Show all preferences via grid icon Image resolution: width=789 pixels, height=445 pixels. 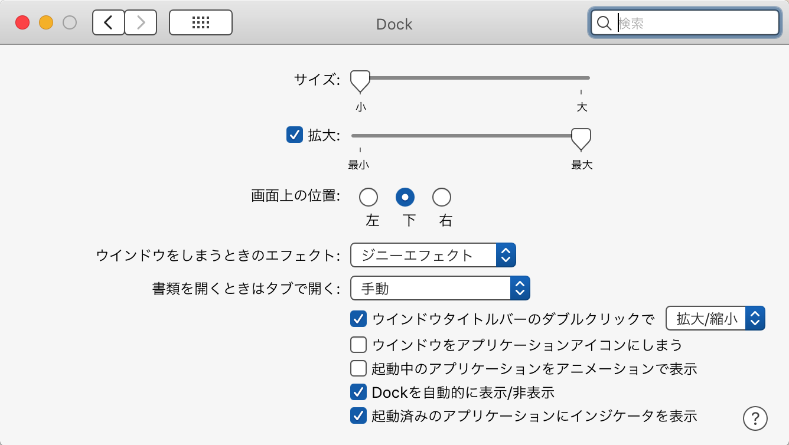tap(201, 23)
